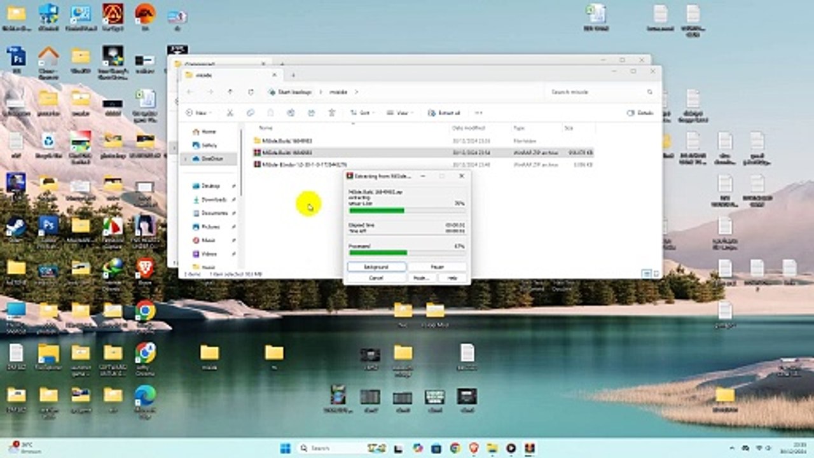
Task: Select the highlighted WinRAR ZIP archive row
Action: (x=423, y=153)
